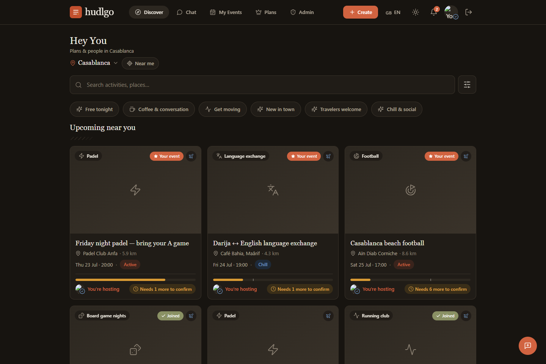The height and width of the screenshot is (364, 546).
Task: Open the Darija English language exchange title
Action: pos(265,243)
